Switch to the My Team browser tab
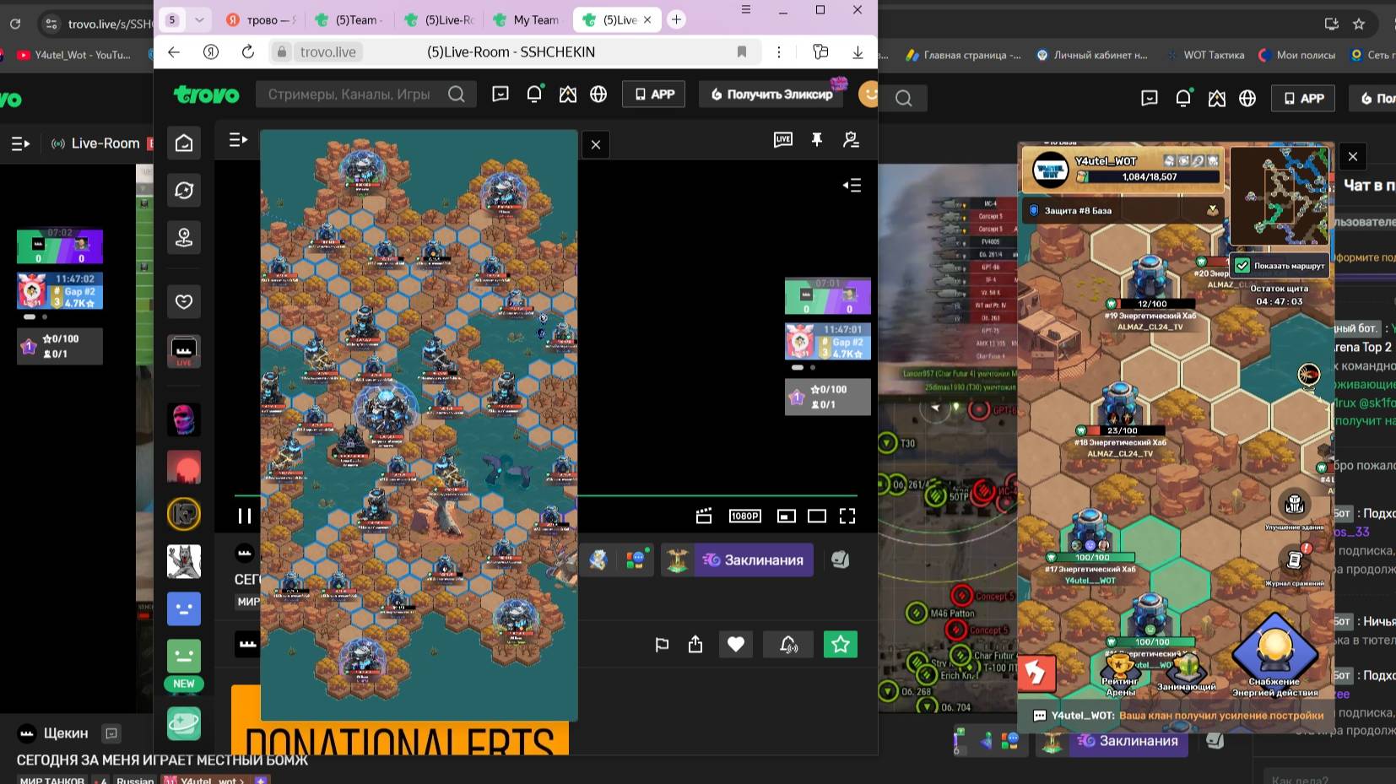The width and height of the screenshot is (1396, 784). tap(528, 19)
